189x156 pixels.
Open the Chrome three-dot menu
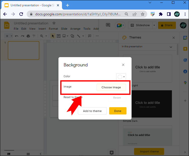tap(185, 14)
